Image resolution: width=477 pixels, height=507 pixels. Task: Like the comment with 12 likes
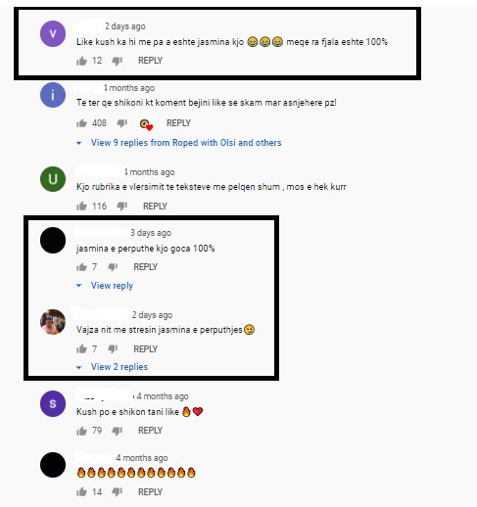(81, 61)
